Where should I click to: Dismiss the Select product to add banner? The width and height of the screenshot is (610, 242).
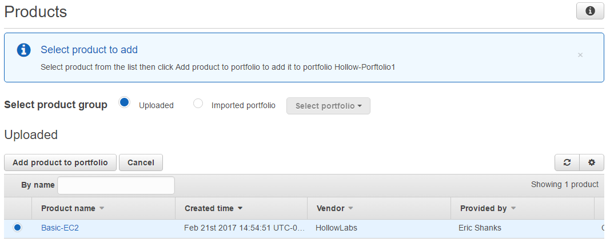coord(580,55)
